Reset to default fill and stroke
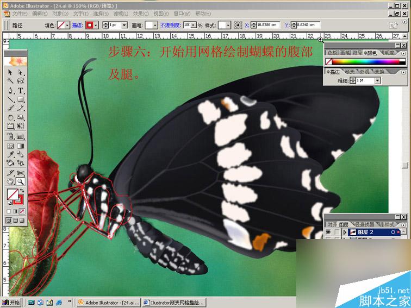This screenshot has height=308, width=411. pyautogui.click(x=9, y=203)
